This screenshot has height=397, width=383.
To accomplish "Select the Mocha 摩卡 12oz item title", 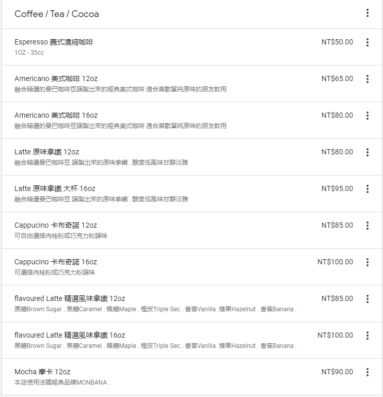I will point(42,372).
